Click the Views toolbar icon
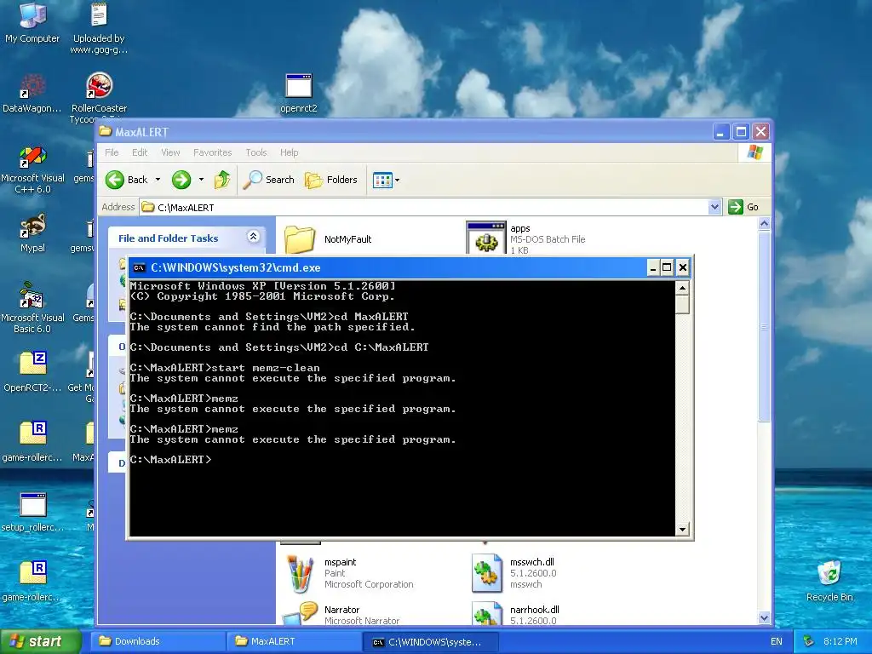 [382, 180]
